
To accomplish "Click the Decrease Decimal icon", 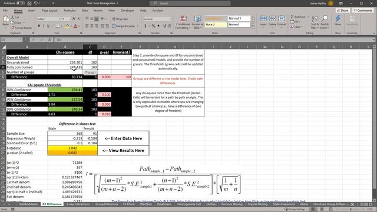I will [x=169, y=26].
